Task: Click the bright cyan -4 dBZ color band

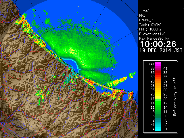Action: 158,129
